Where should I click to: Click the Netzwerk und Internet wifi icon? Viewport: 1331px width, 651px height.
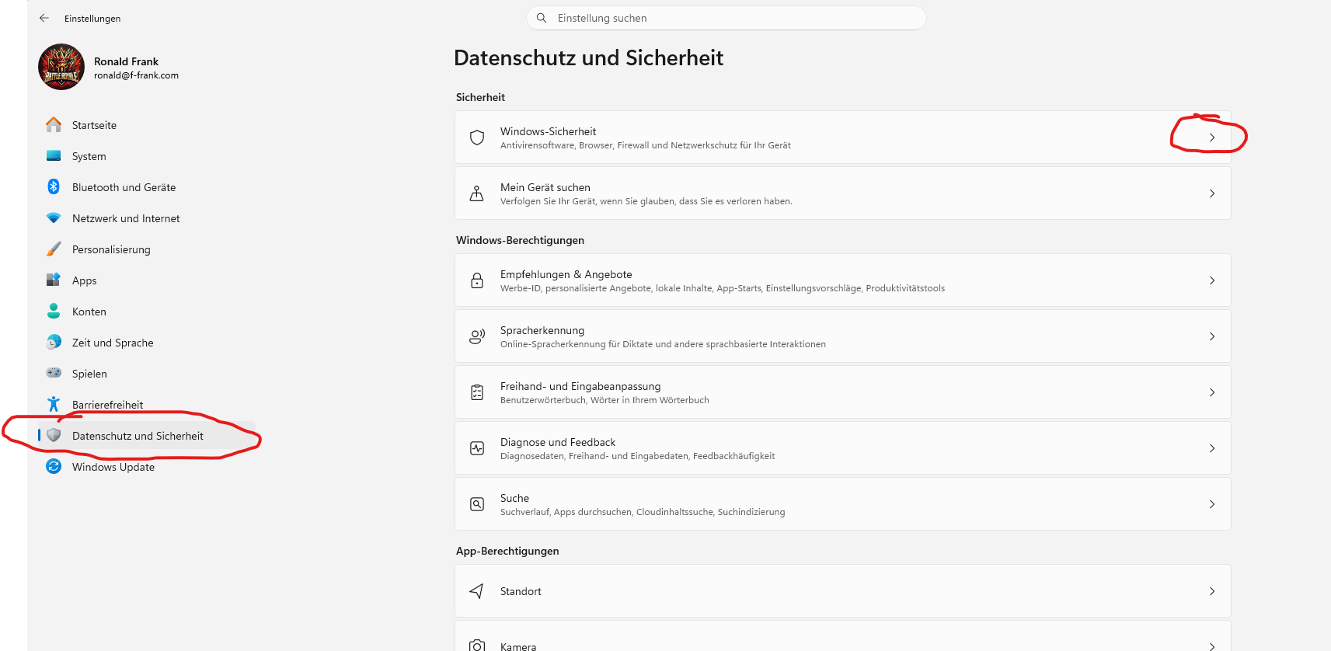pyautogui.click(x=54, y=218)
